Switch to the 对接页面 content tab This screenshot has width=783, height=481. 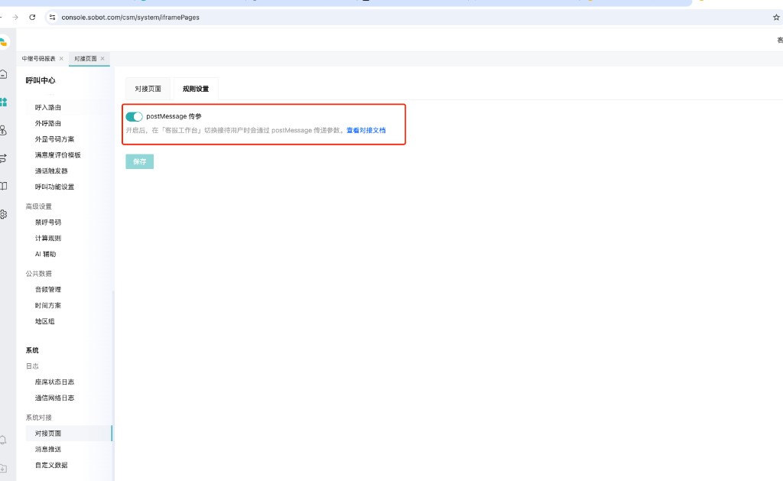pos(148,89)
